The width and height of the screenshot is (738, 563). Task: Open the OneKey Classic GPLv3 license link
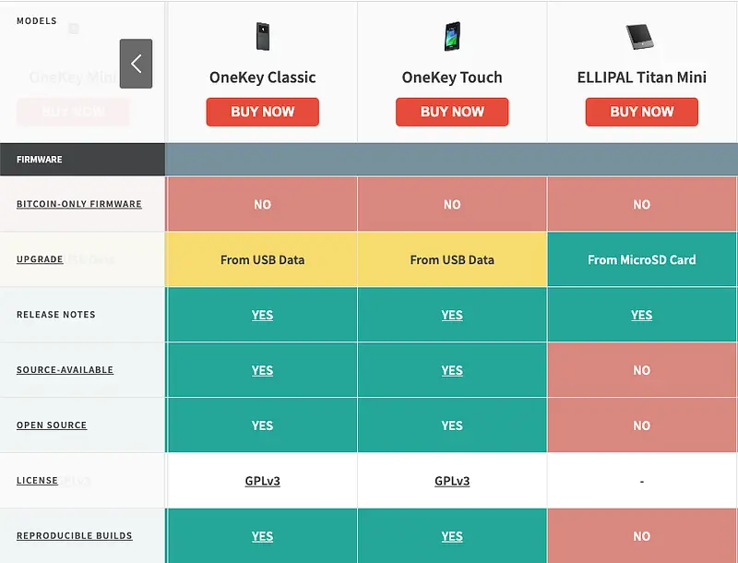(x=262, y=481)
